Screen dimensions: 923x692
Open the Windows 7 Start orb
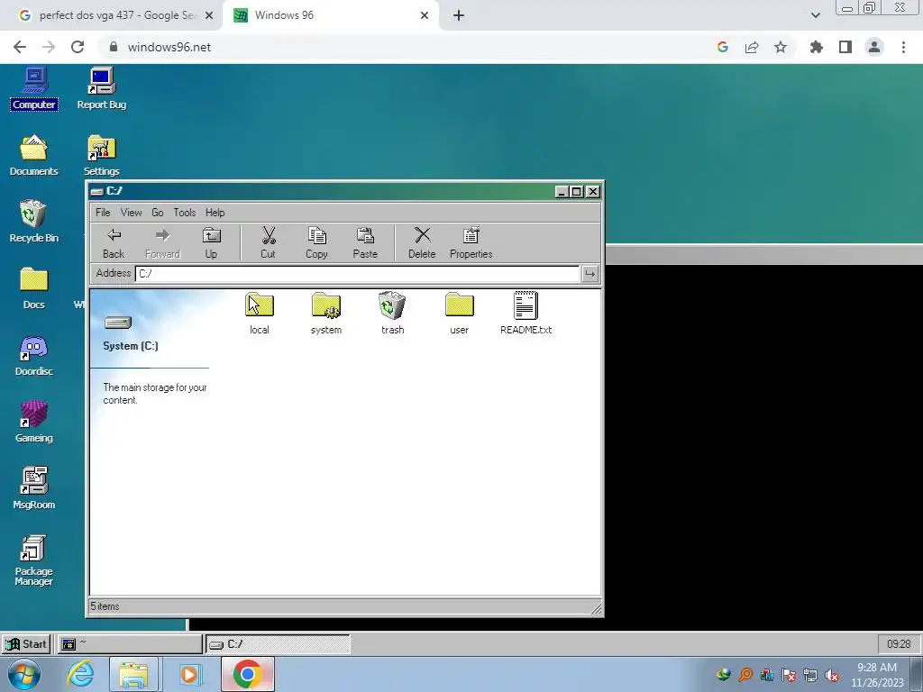pos(24,674)
